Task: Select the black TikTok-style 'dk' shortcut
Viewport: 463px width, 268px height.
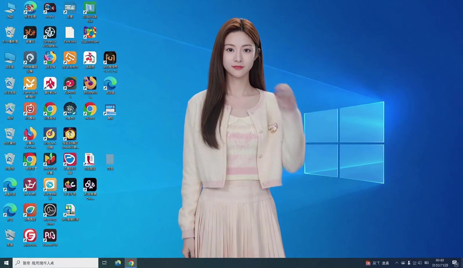Action: (x=90, y=185)
